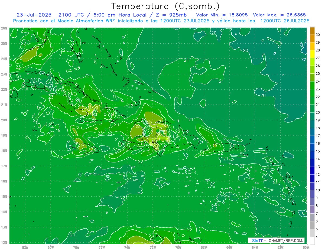Click the '19N' latitude axis label
This screenshot has height=251, width=325.
(4, 135)
